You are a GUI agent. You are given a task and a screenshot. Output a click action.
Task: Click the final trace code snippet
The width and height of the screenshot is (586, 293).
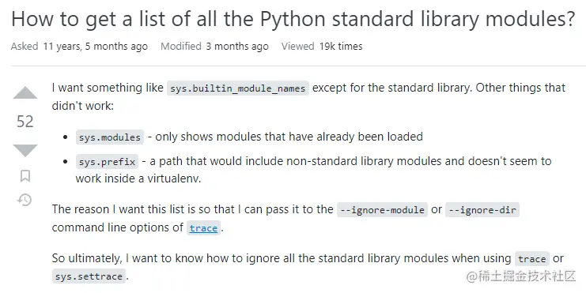pos(531,259)
